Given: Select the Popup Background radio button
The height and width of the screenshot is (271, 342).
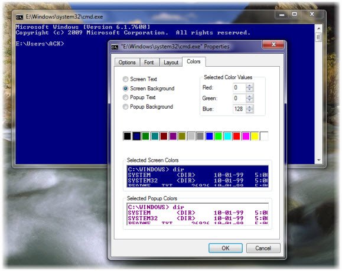Looking at the screenshot, I should click(125, 107).
